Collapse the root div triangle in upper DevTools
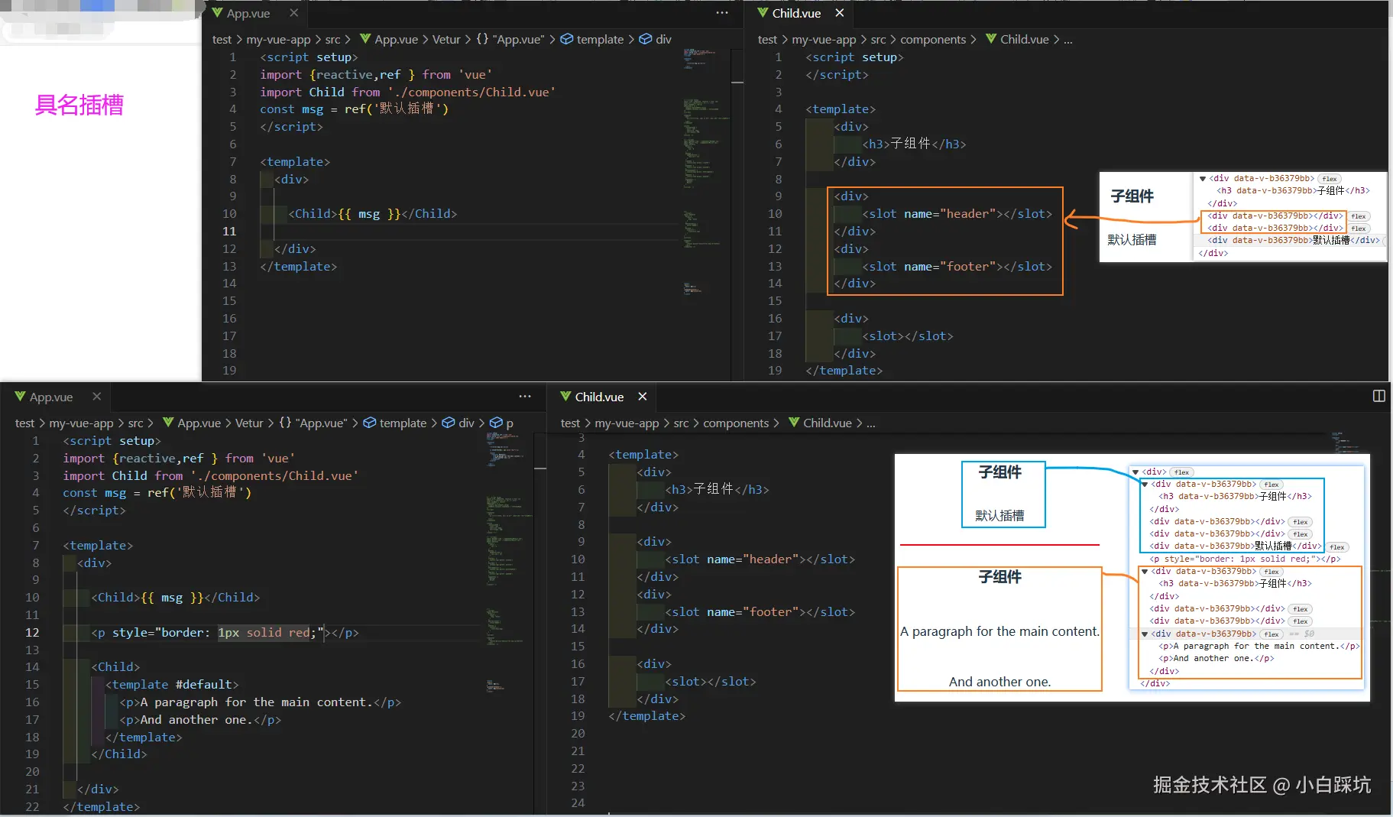The height and width of the screenshot is (817, 1393). click(x=1203, y=179)
